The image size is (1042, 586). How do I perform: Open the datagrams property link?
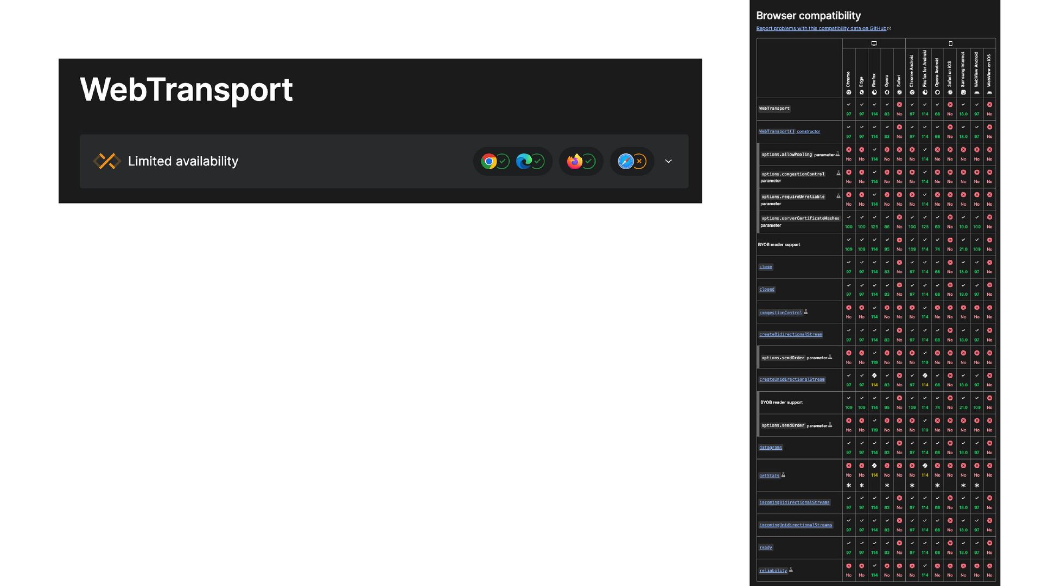(771, 448)
